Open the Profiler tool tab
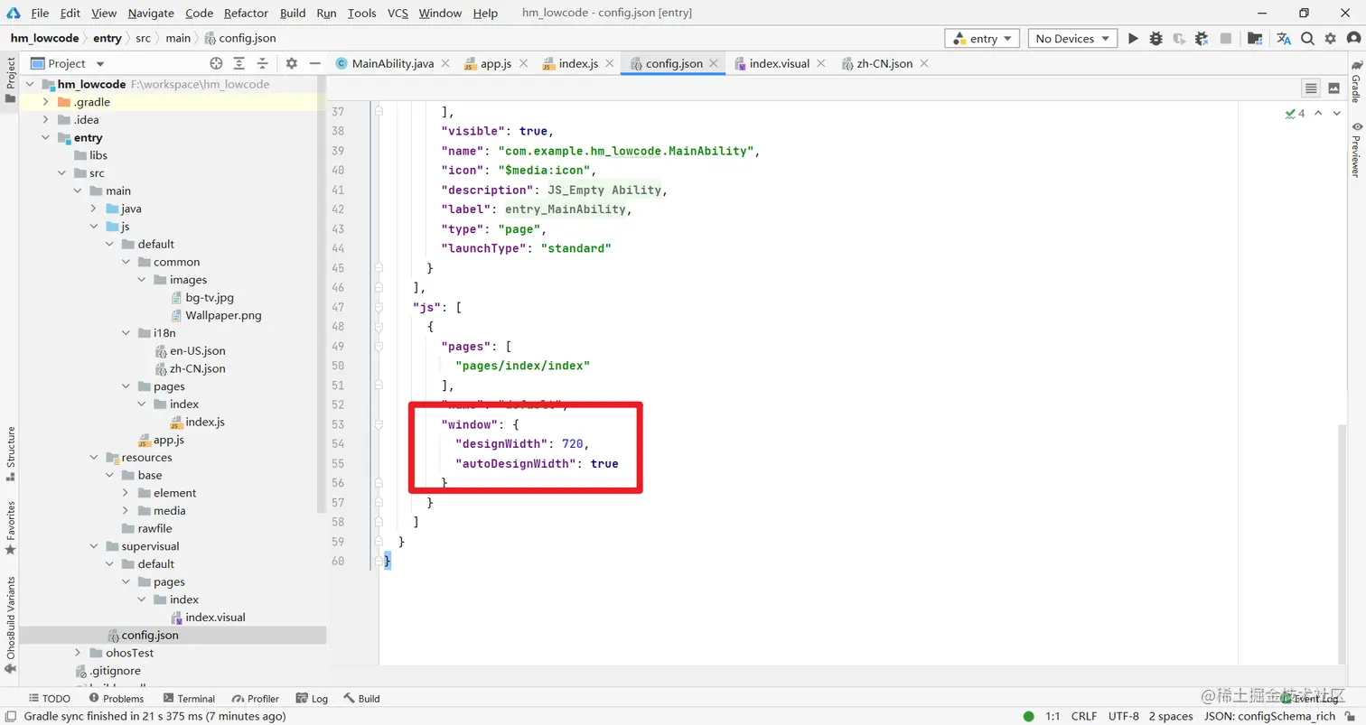The height and width of the screenshot is (725, 1366). click(256, 699)
